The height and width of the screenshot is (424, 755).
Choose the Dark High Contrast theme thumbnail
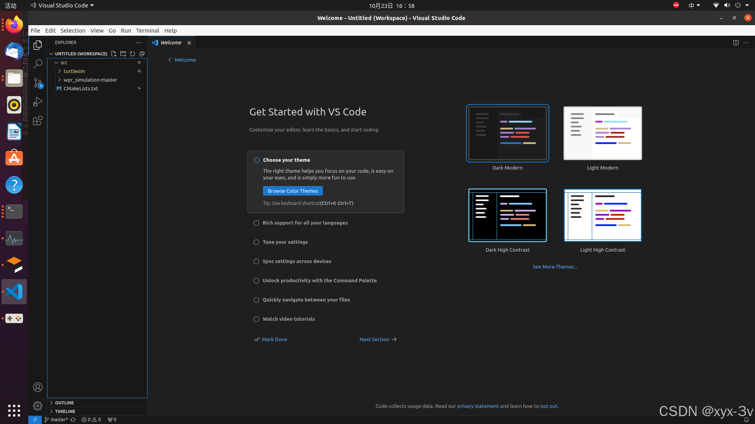pyautogui.click(x=508, y=215)
